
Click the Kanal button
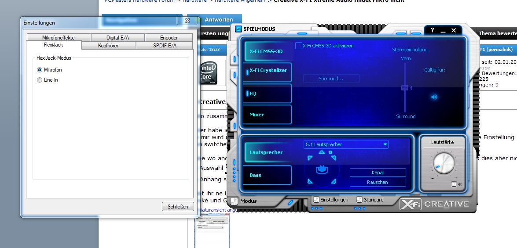(378, 173)
